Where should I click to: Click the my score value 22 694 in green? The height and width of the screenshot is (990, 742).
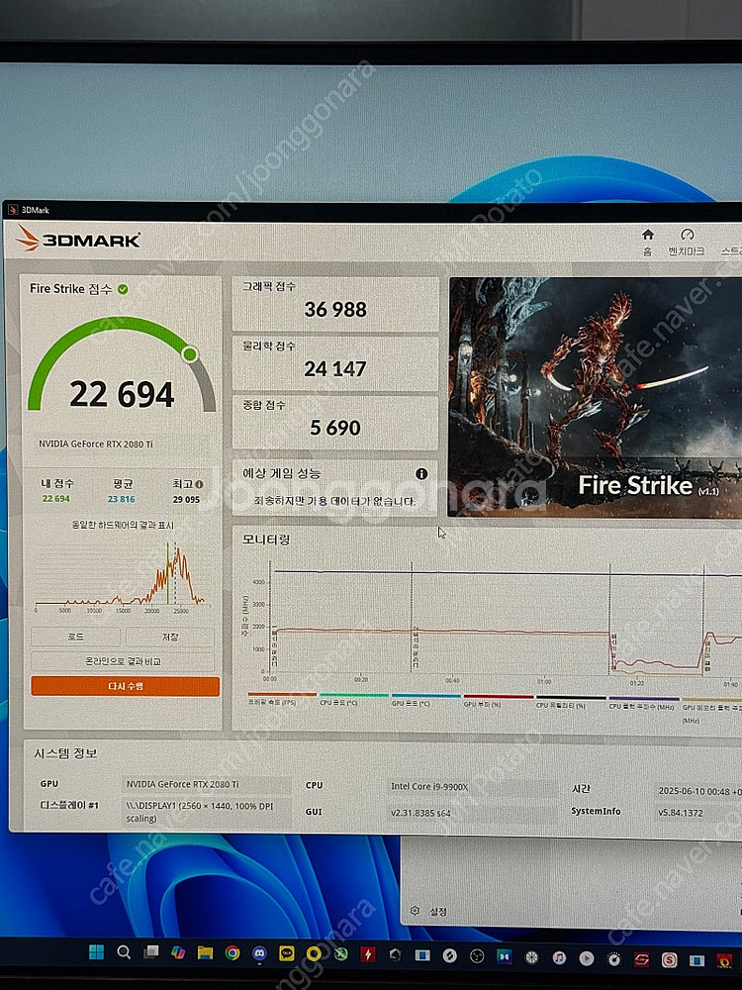pyautogui.click(x=56, y=499)
